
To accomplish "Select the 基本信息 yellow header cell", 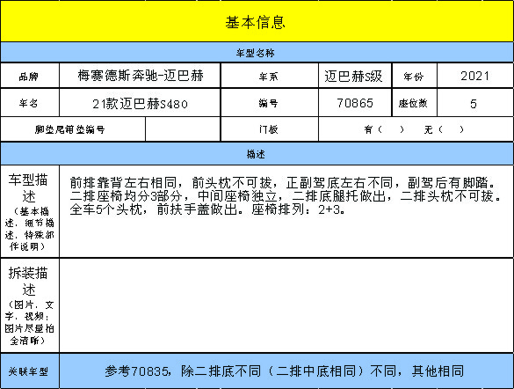I will 257,21.
